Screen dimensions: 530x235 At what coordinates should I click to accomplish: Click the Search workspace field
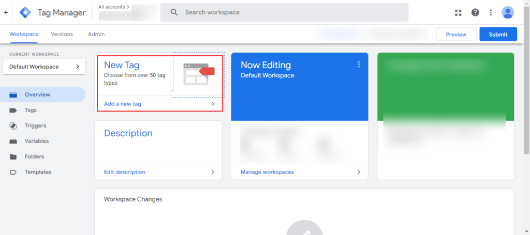pyautogui.click(x=284, y=12)
